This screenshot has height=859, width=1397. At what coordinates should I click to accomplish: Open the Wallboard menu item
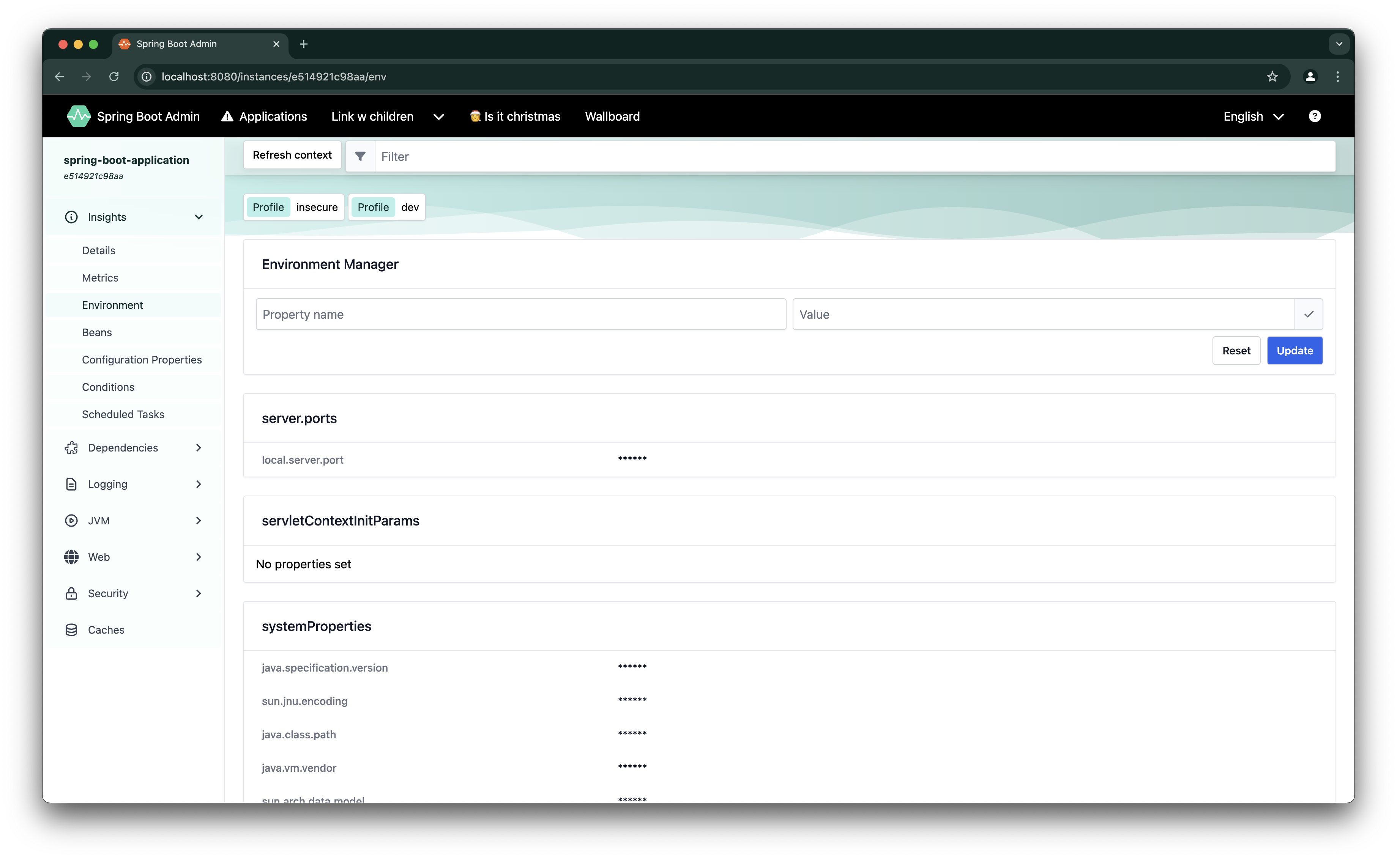[x=612, y=116]
